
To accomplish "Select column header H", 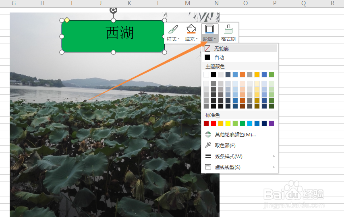I will (42, 3).
